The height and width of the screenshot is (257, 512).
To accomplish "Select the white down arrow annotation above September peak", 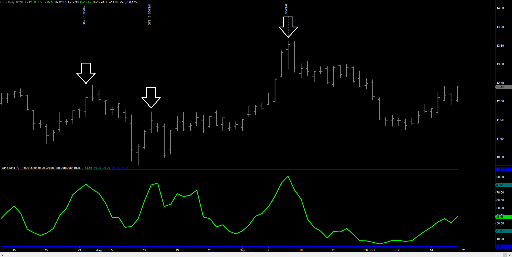I will tap(288, 26).
